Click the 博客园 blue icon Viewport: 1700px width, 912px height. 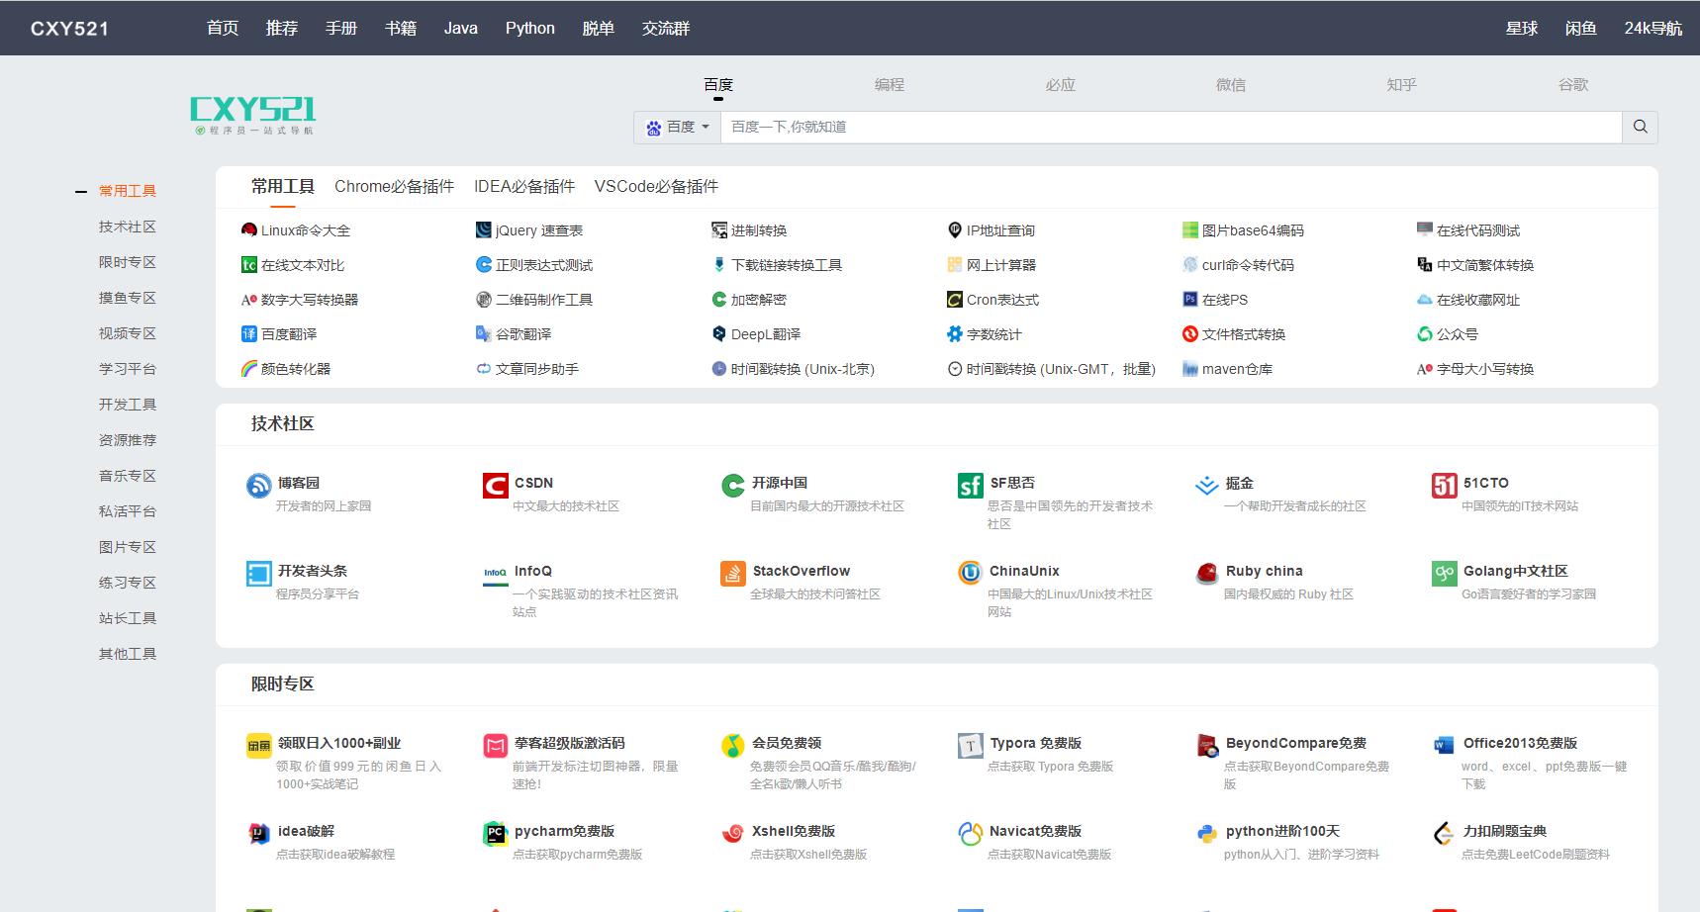(258, 486)
